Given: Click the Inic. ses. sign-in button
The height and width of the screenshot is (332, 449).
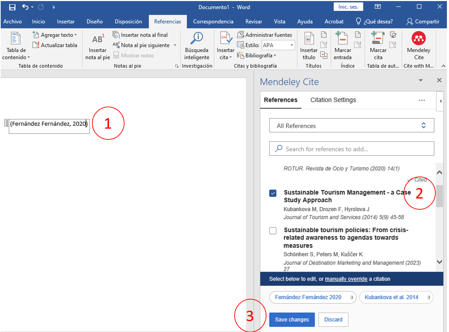Looking at the screenshot, I should click(348, 7).
